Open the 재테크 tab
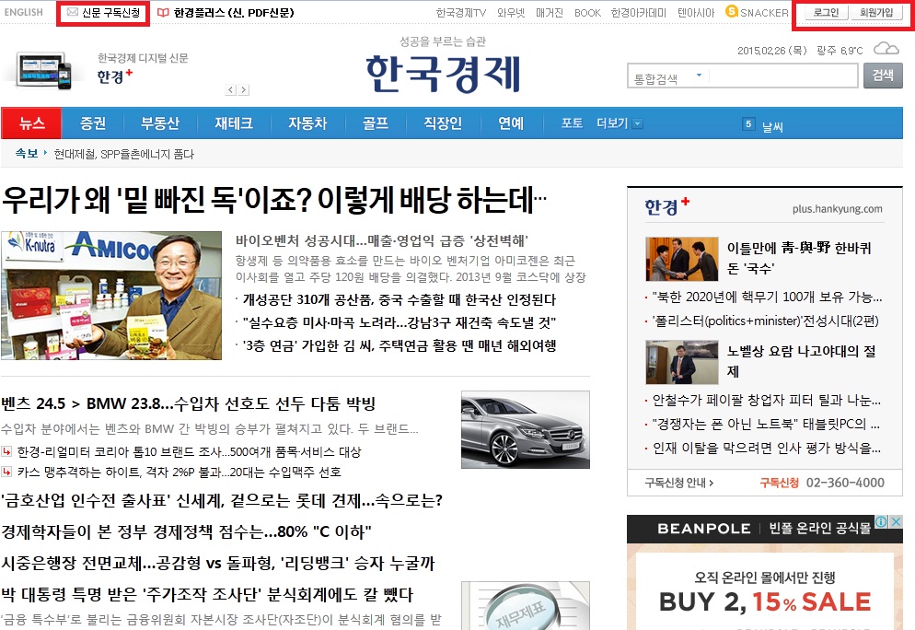Screen dimensions: 915x630 click(234, 123)
